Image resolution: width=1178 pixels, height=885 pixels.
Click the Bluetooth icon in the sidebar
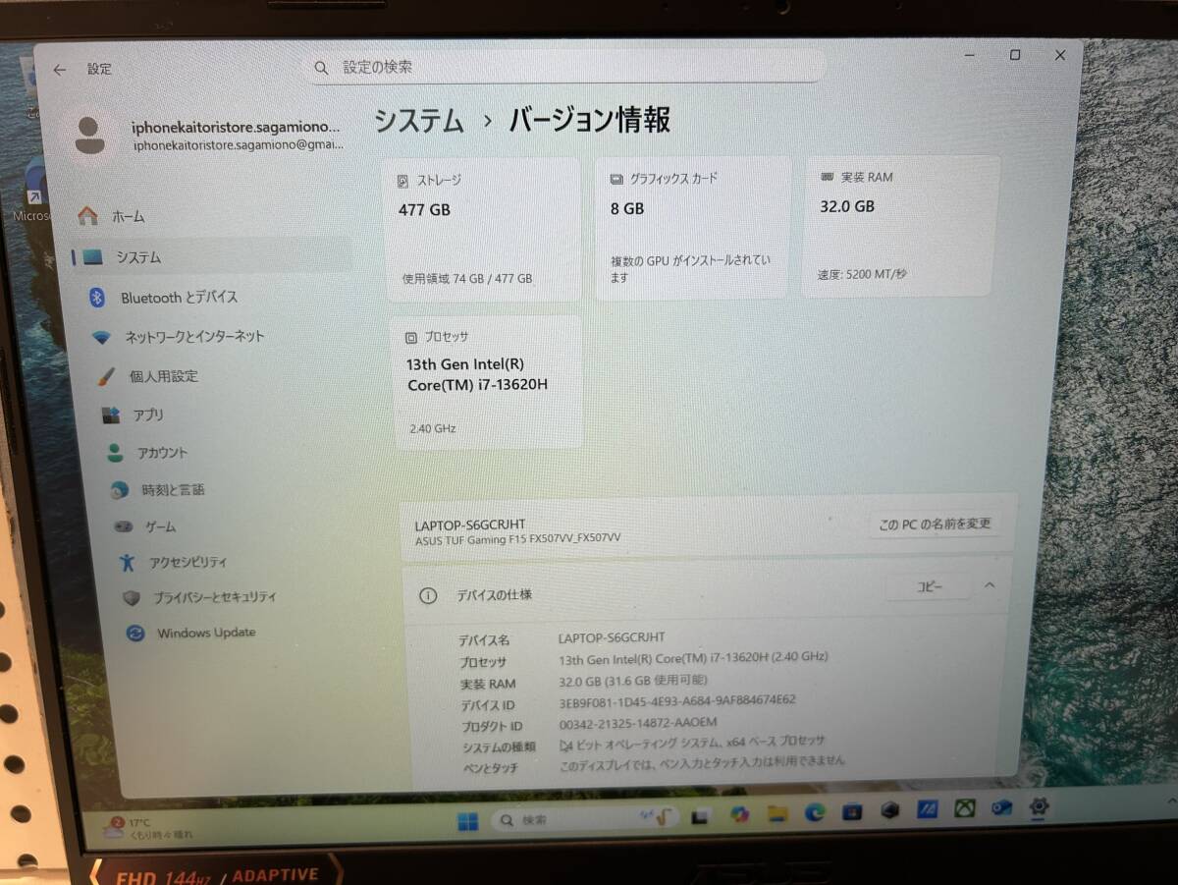click(x=96, y=298)
